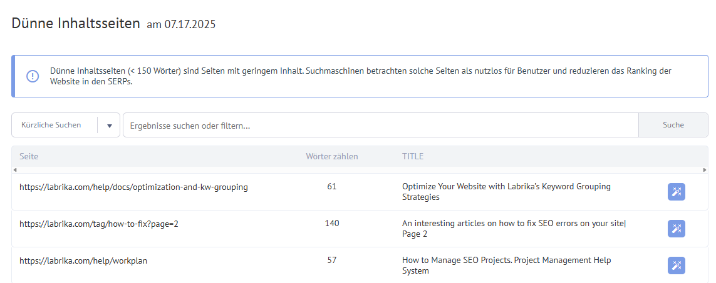This screenshot has width=716, height=283.
Task: Open the tag/how-to-fix?page=2 URL link
Action: pyautogui.click(x=98, y=224)
